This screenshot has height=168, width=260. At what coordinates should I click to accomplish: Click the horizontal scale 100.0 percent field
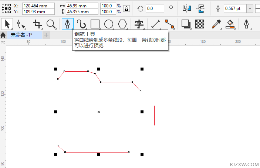point(108,6)
